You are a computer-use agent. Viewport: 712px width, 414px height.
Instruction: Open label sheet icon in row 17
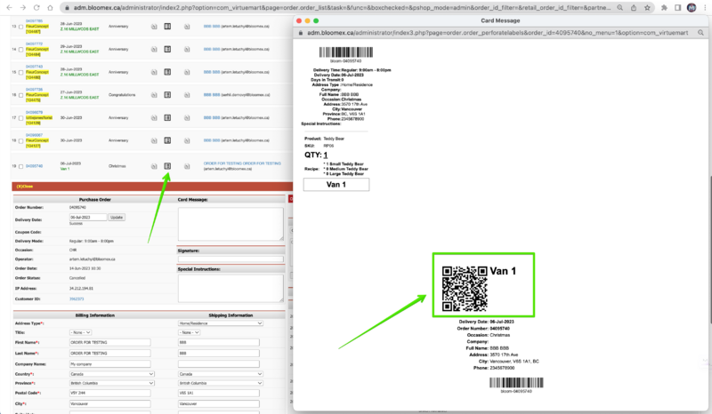(x=167, y=117)
